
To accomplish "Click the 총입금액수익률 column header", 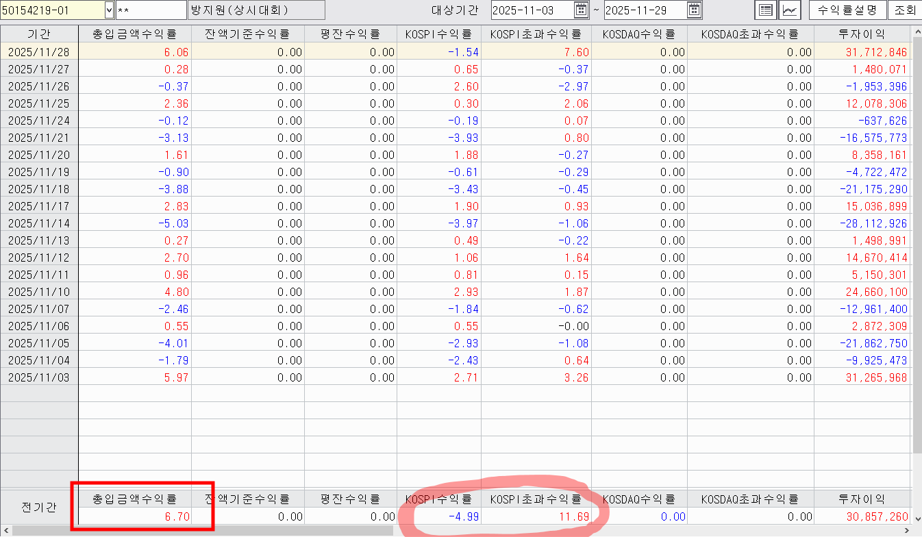I will tap(135, 34).
